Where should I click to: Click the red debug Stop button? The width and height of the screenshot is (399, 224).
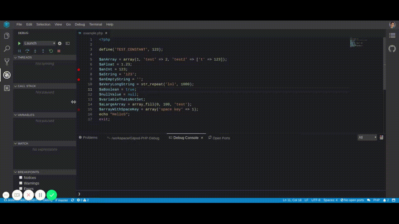(x=59, y=51)
